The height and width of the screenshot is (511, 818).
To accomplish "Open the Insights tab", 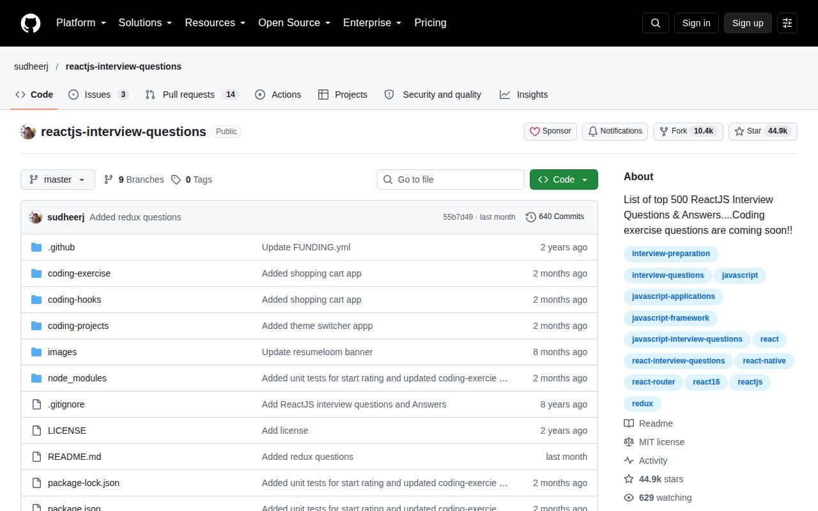I will [524, 95].
